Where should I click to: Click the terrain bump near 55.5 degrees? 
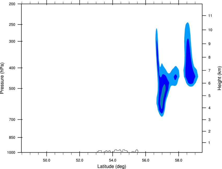click(136, 151)
